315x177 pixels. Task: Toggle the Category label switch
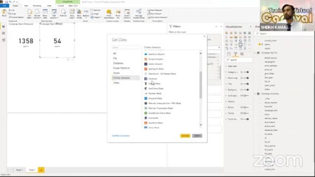coord(246,72)
